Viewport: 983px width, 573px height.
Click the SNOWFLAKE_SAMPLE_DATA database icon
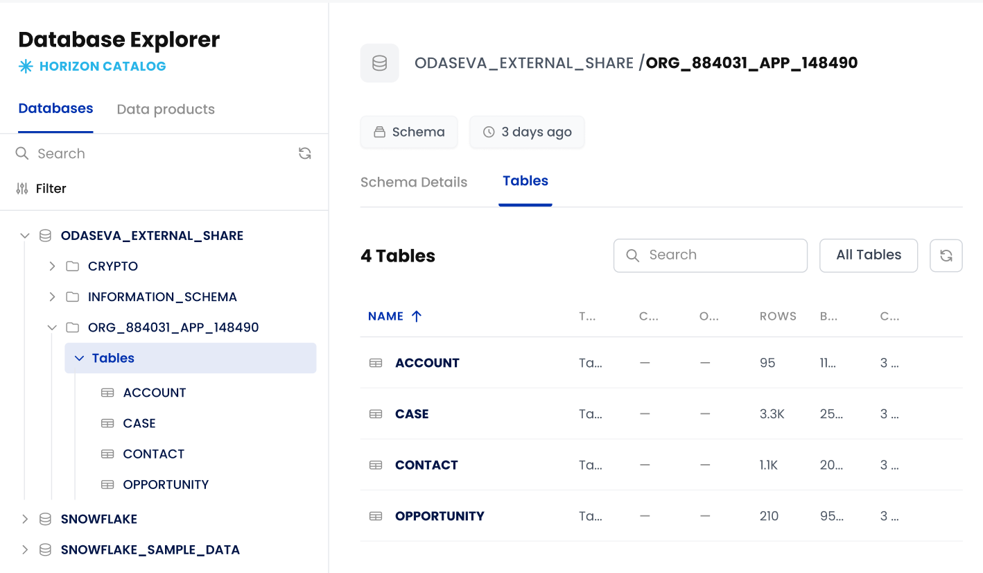point(45,549)
